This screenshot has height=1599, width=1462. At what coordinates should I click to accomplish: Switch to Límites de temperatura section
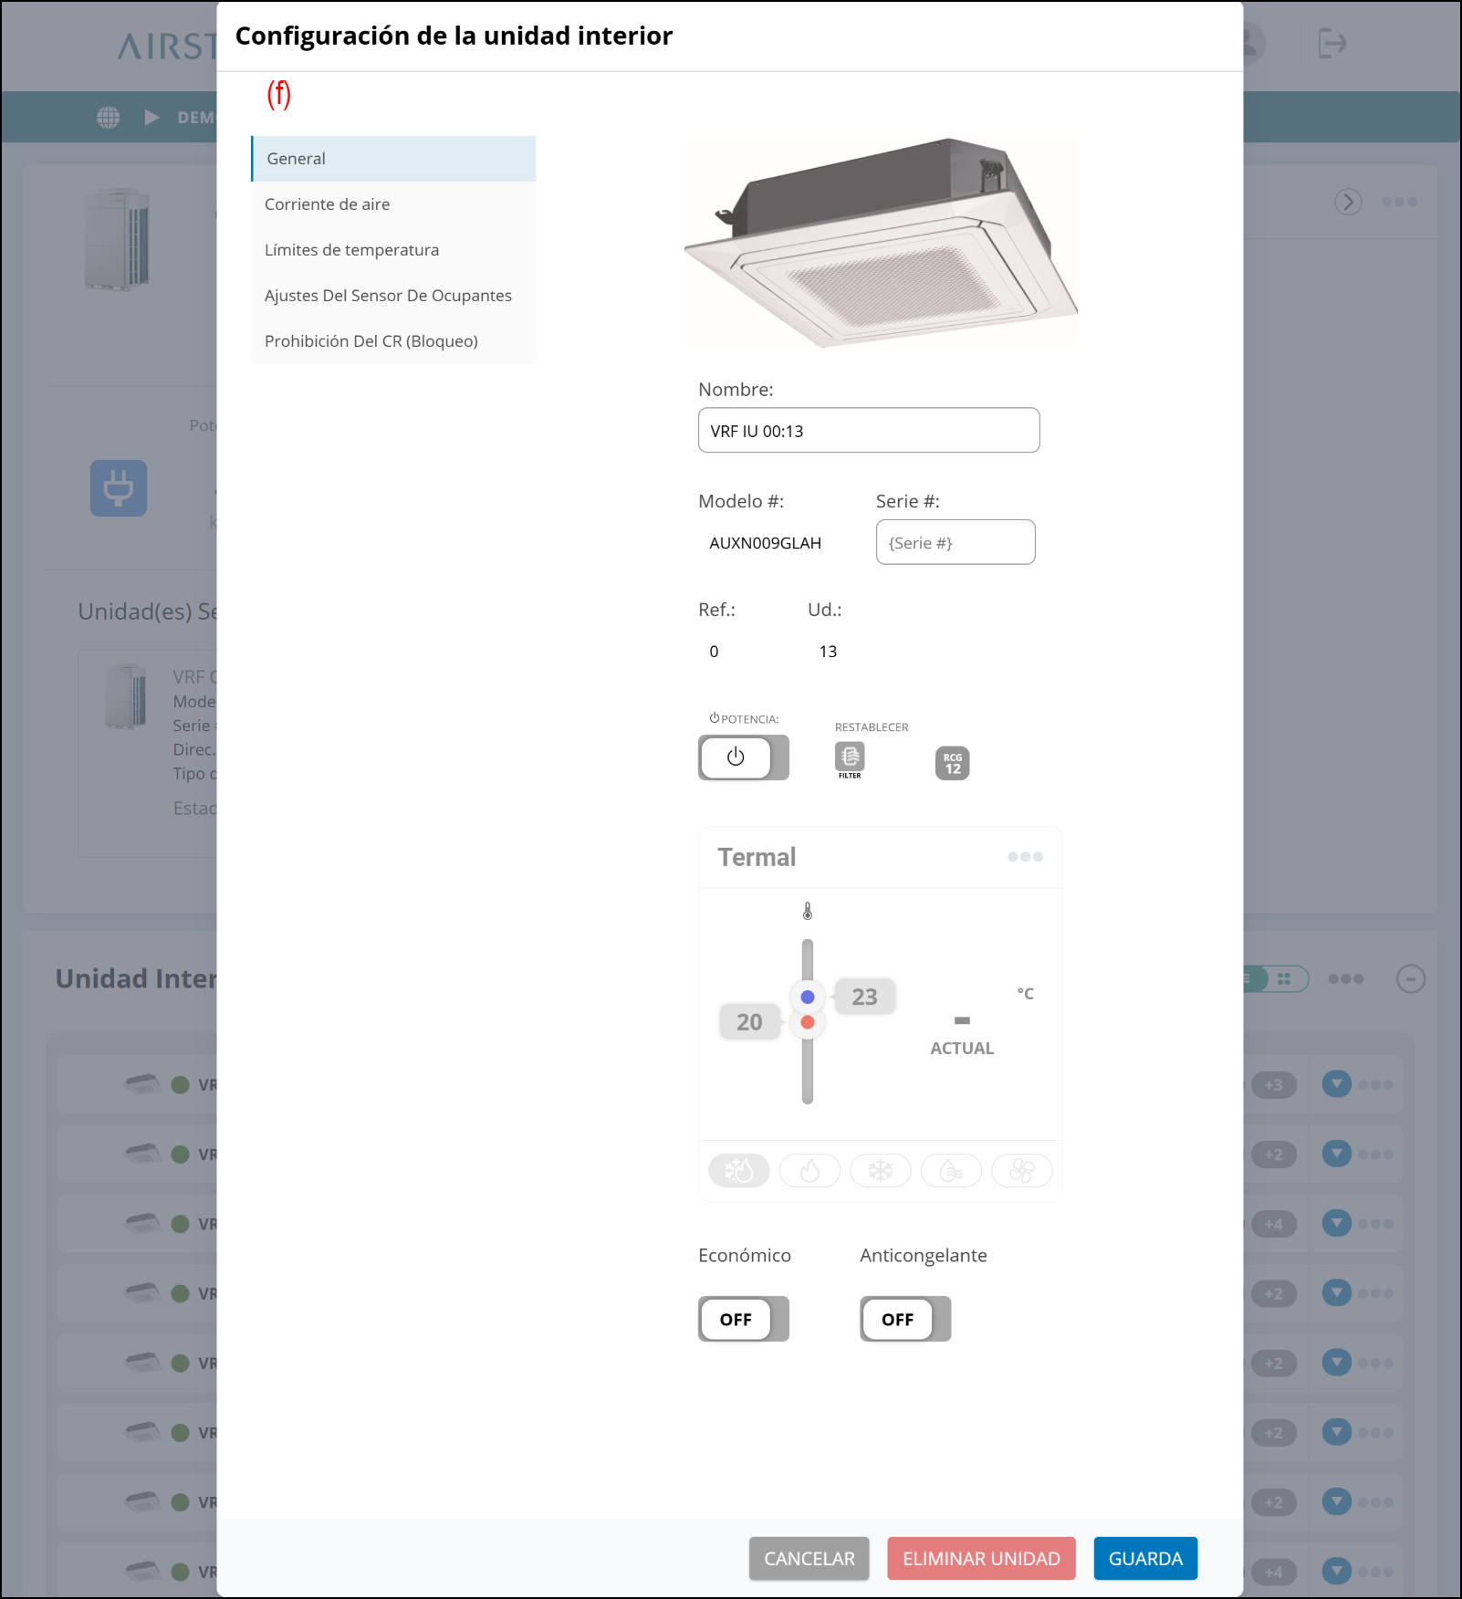[x=351, y=250]
